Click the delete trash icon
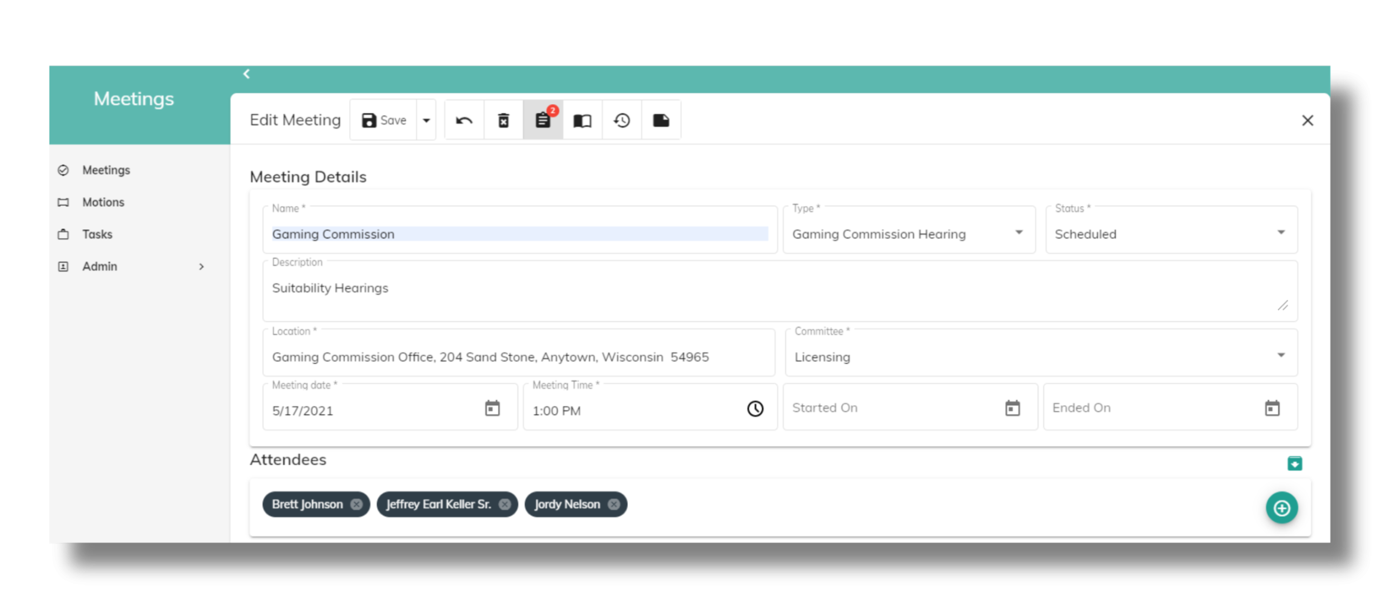The height and width of the screenshot is (614, 1383). pos(503,120)
